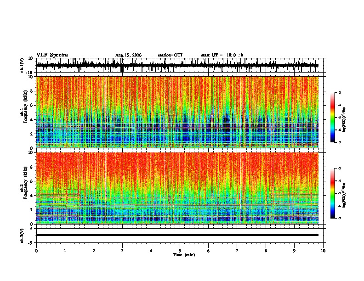364x281 pixels.
Task: Click time axis tick label "3"
Action: 122,251
